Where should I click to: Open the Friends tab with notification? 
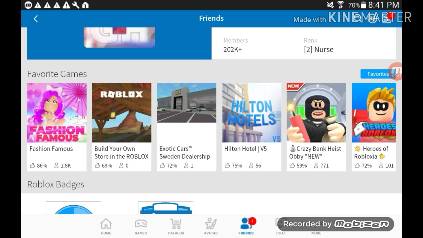(246, 226)
